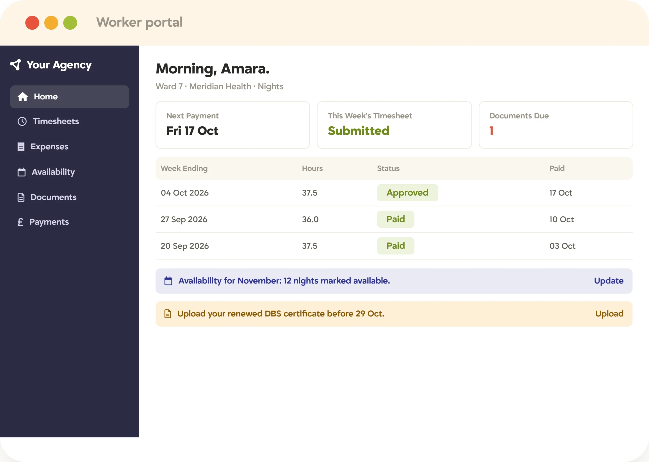Click the green maximize window dot
Viewport: 649px width, 462px height.
coord(70,23)
